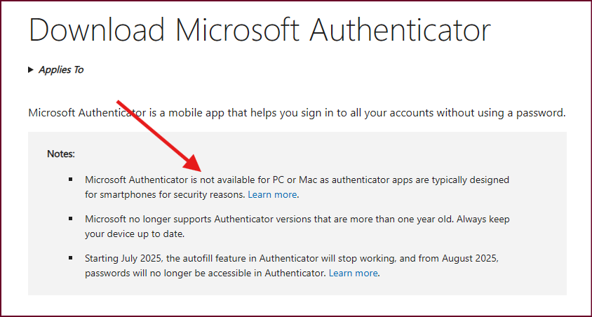Click the Applies To label text
This screenshot has height=317, width=592.
click(x=61, y=70)
